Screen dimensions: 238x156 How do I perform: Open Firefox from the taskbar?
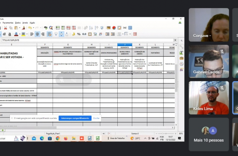(x=66, y=138)
